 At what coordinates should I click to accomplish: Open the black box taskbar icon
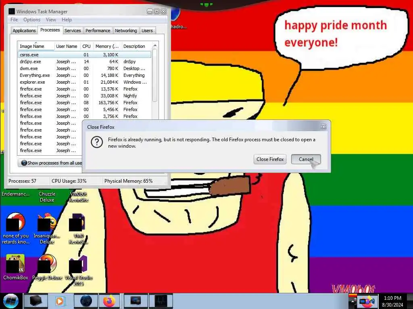[x=36, y=301]
